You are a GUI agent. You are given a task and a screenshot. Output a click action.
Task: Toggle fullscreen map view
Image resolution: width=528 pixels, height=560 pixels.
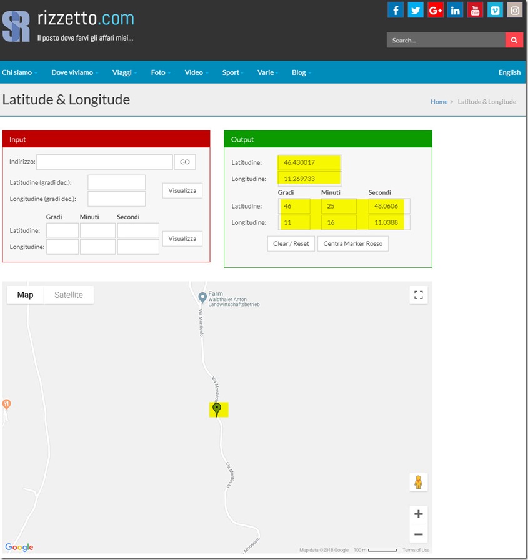[x=418, y=295]
